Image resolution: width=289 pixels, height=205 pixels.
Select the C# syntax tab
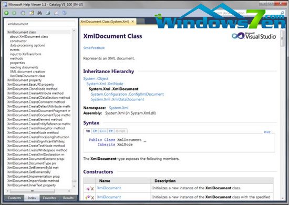point(95,131)
